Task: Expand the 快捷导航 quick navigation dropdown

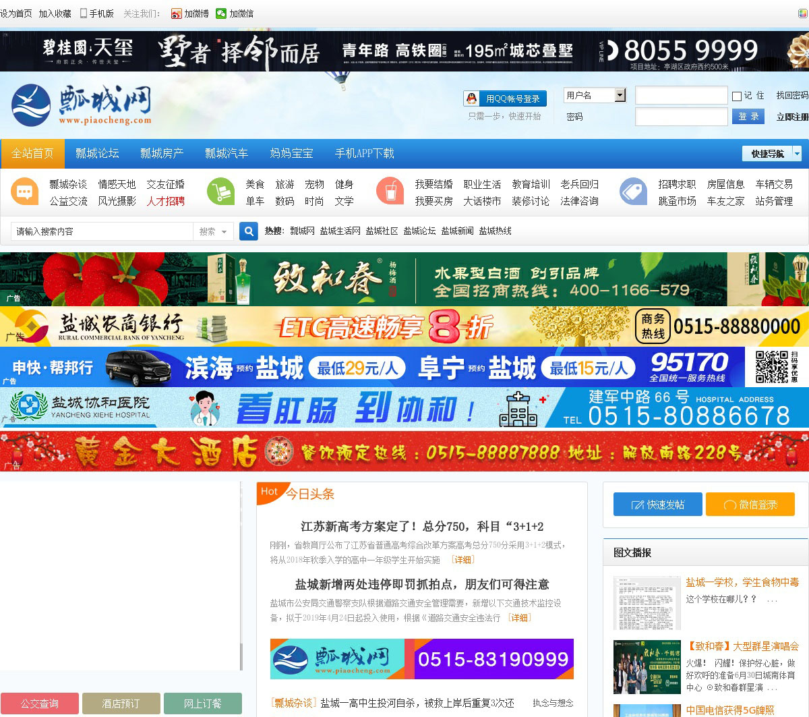Action: click(772, 154)
